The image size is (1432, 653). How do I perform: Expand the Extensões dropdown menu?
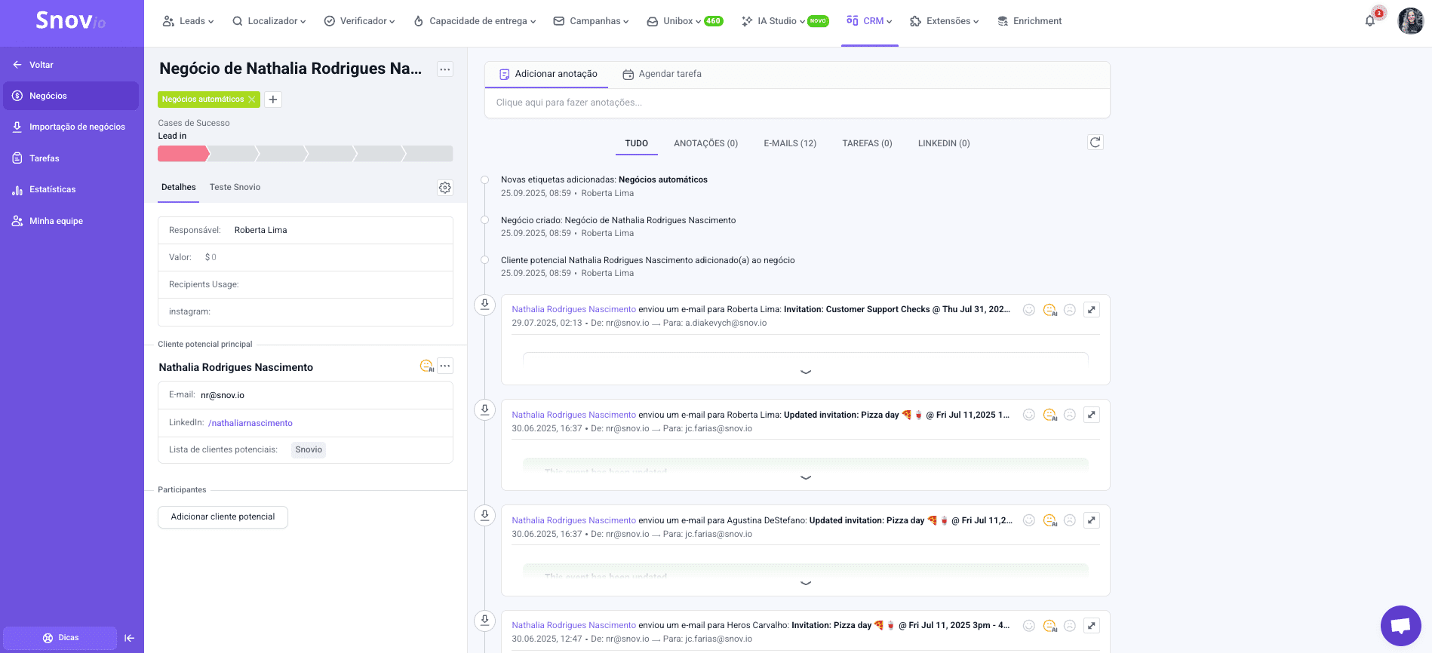pos(945,21)
